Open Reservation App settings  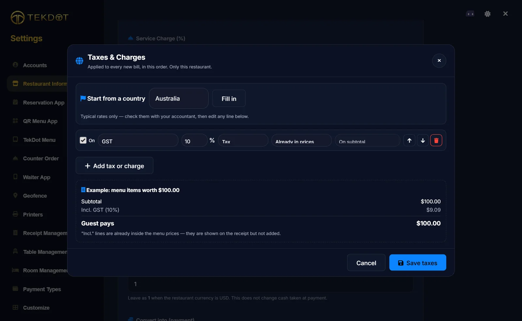point(44,103)
